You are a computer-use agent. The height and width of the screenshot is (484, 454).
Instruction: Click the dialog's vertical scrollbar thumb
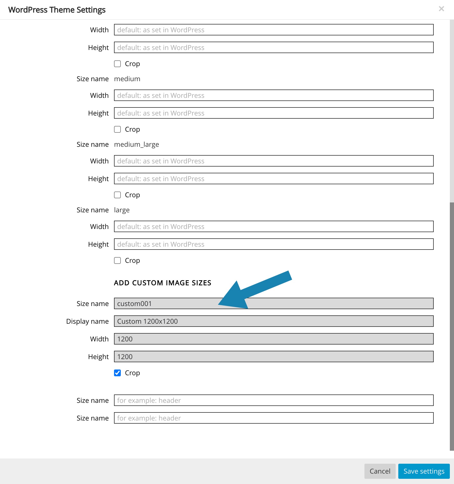click(452, 326)
